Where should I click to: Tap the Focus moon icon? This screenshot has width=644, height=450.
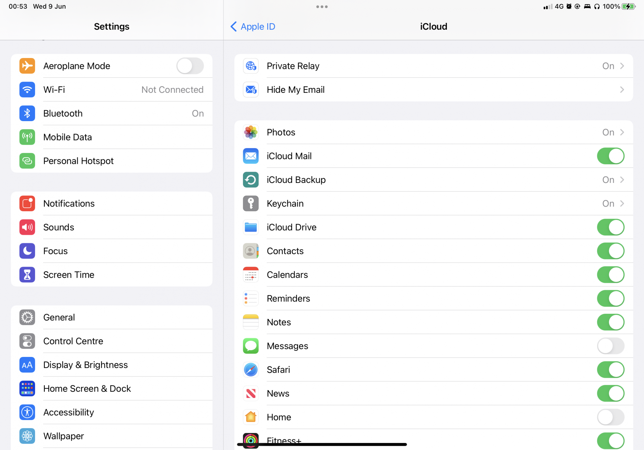27,251
